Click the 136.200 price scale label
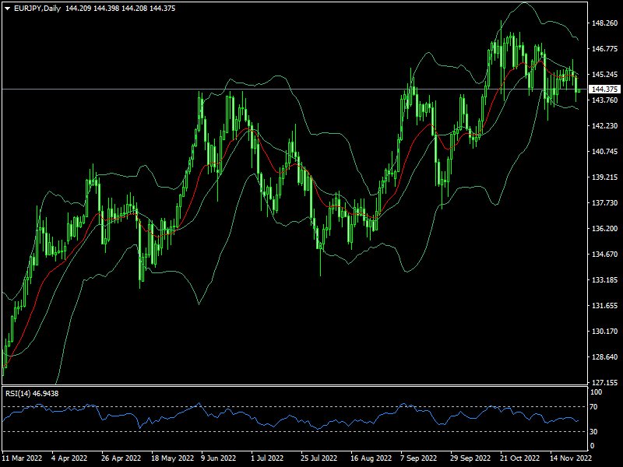Viewport: 623px width, 467px height. point(605,229)
